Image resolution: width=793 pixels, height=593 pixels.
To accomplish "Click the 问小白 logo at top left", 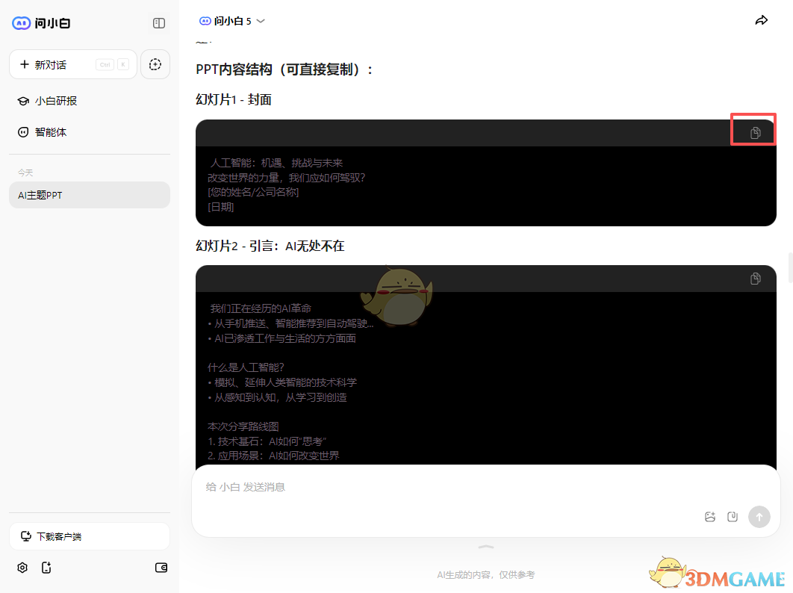I will [41, 23].
